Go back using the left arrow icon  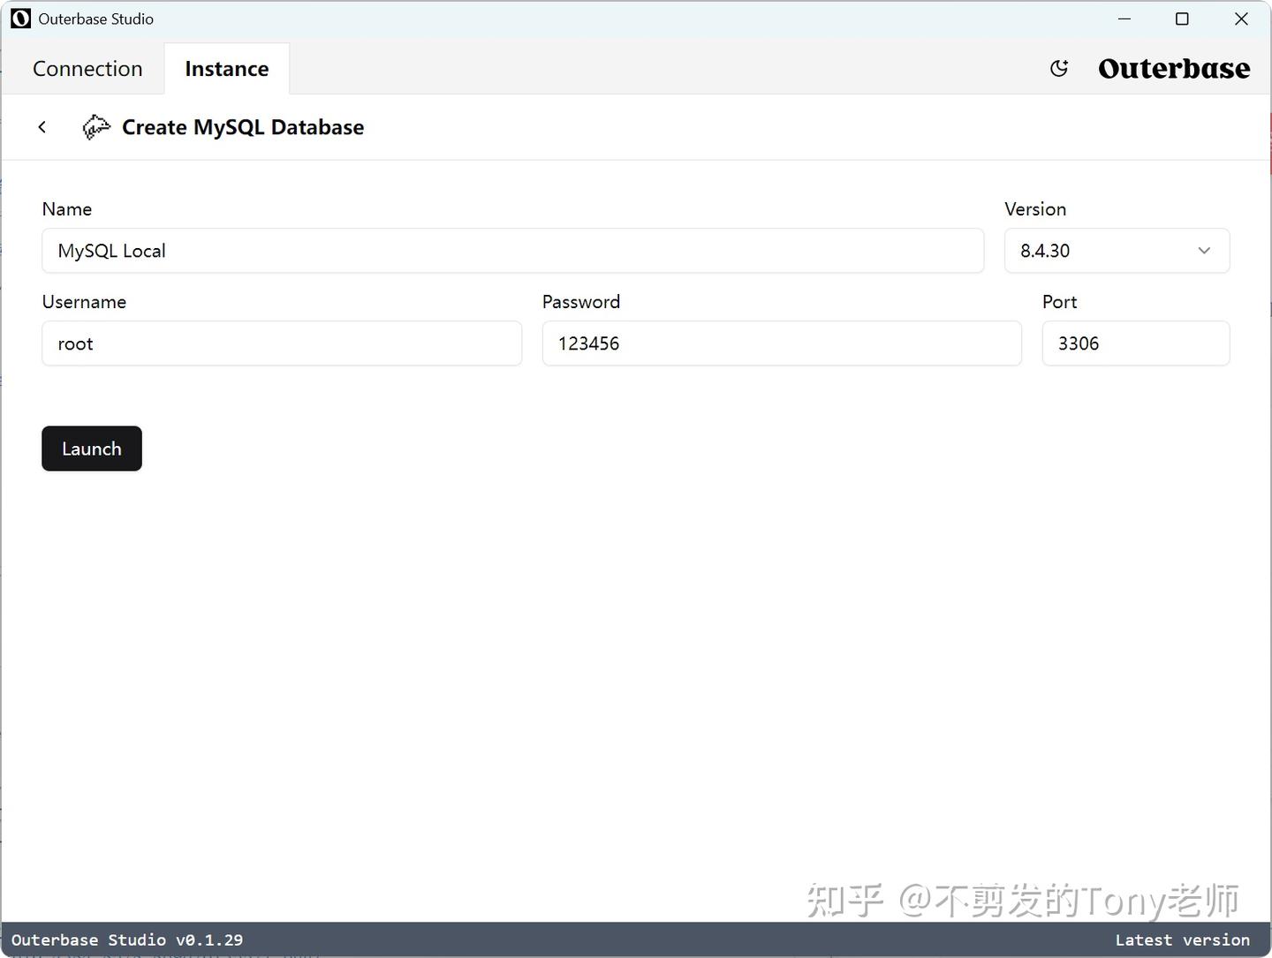pos(42,127)
